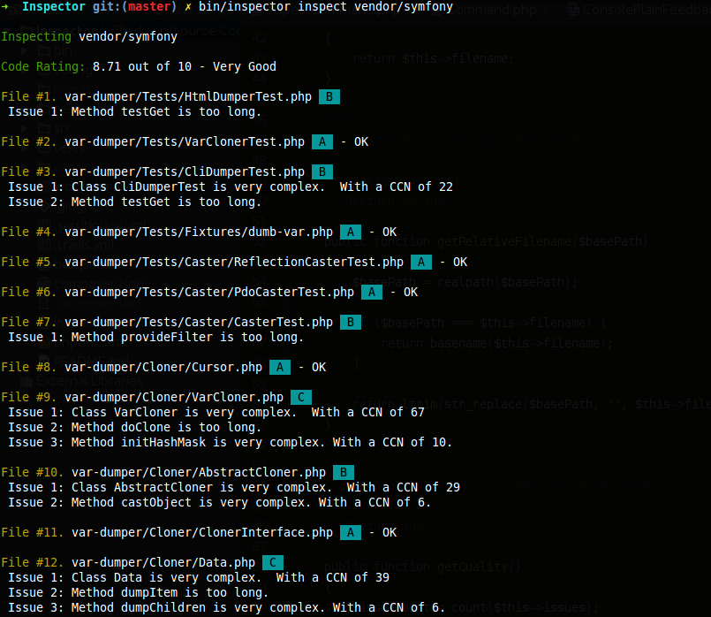Click 'Method castObject is very complex' issue
The height and width of the screenshot is (617, 711).
(251, 502)
